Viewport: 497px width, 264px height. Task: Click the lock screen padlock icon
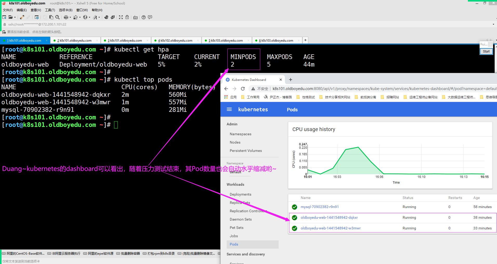[x=127, y=17]
